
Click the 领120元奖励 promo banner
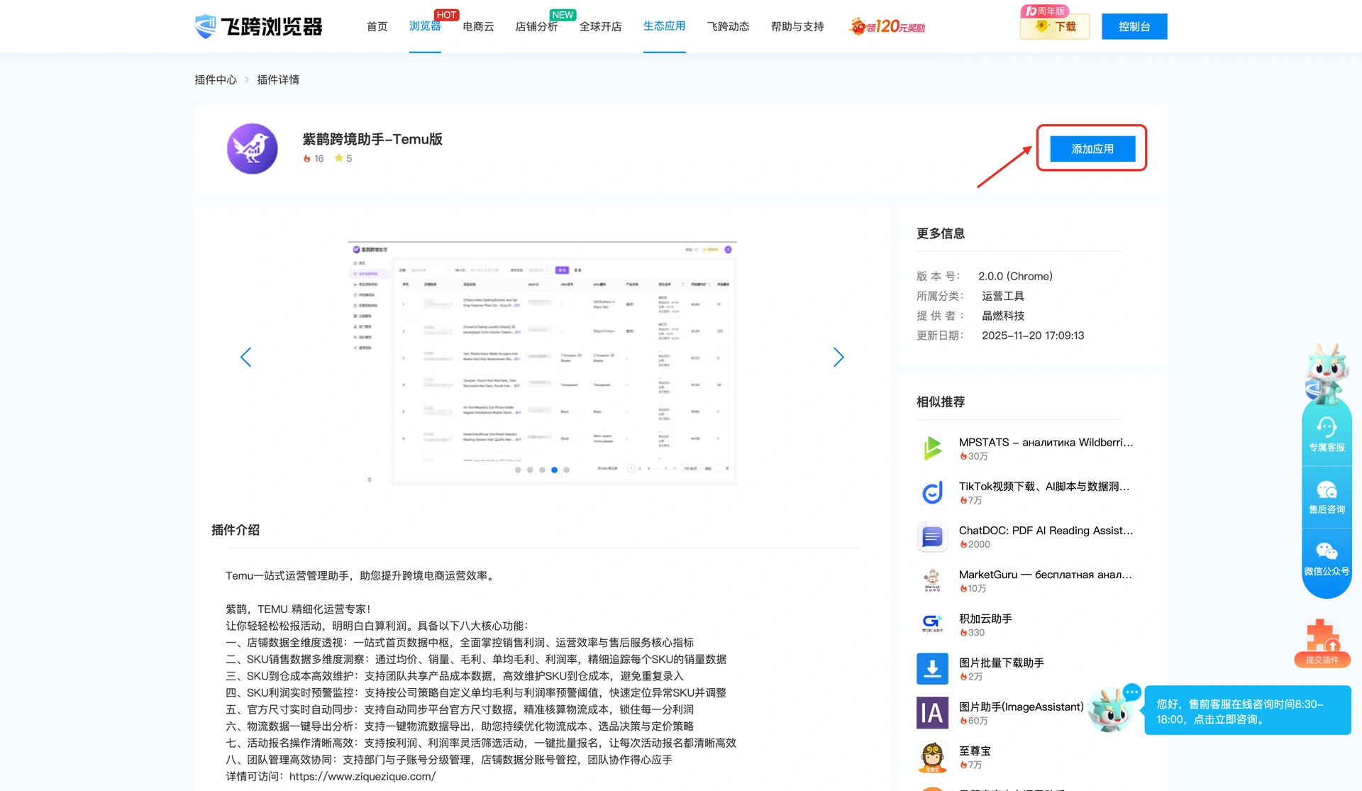[x=887, y=26]
